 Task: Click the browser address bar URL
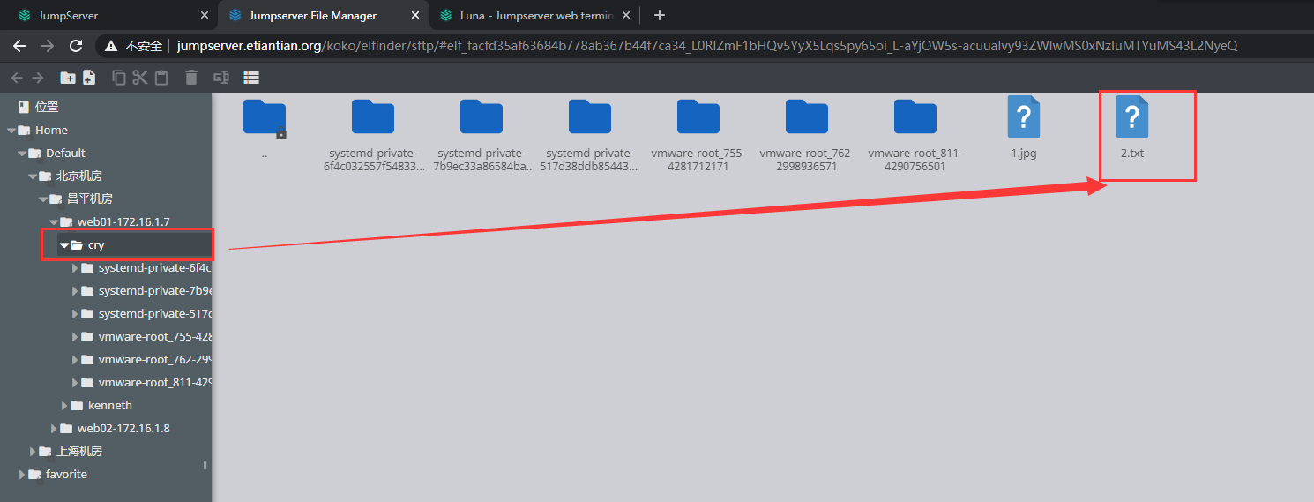click(x=707, y=46)
